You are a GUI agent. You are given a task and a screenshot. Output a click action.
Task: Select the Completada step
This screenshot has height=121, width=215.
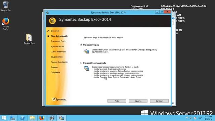click(55, 73)
